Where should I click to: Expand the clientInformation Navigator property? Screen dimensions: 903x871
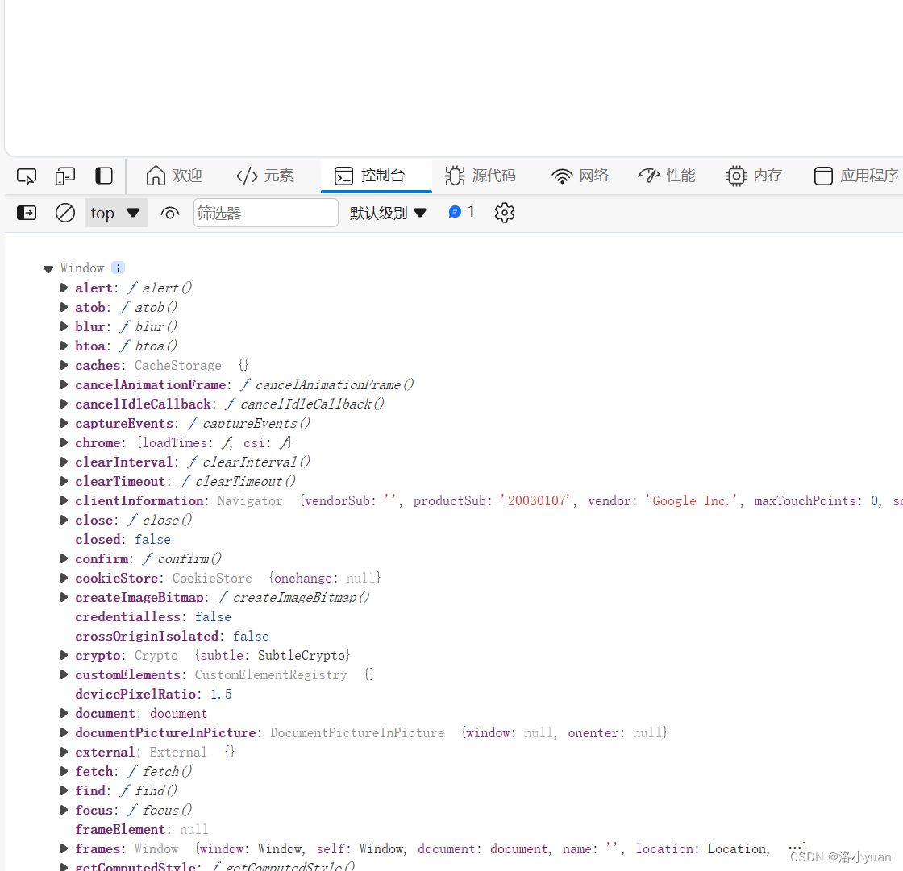point(64,500)
